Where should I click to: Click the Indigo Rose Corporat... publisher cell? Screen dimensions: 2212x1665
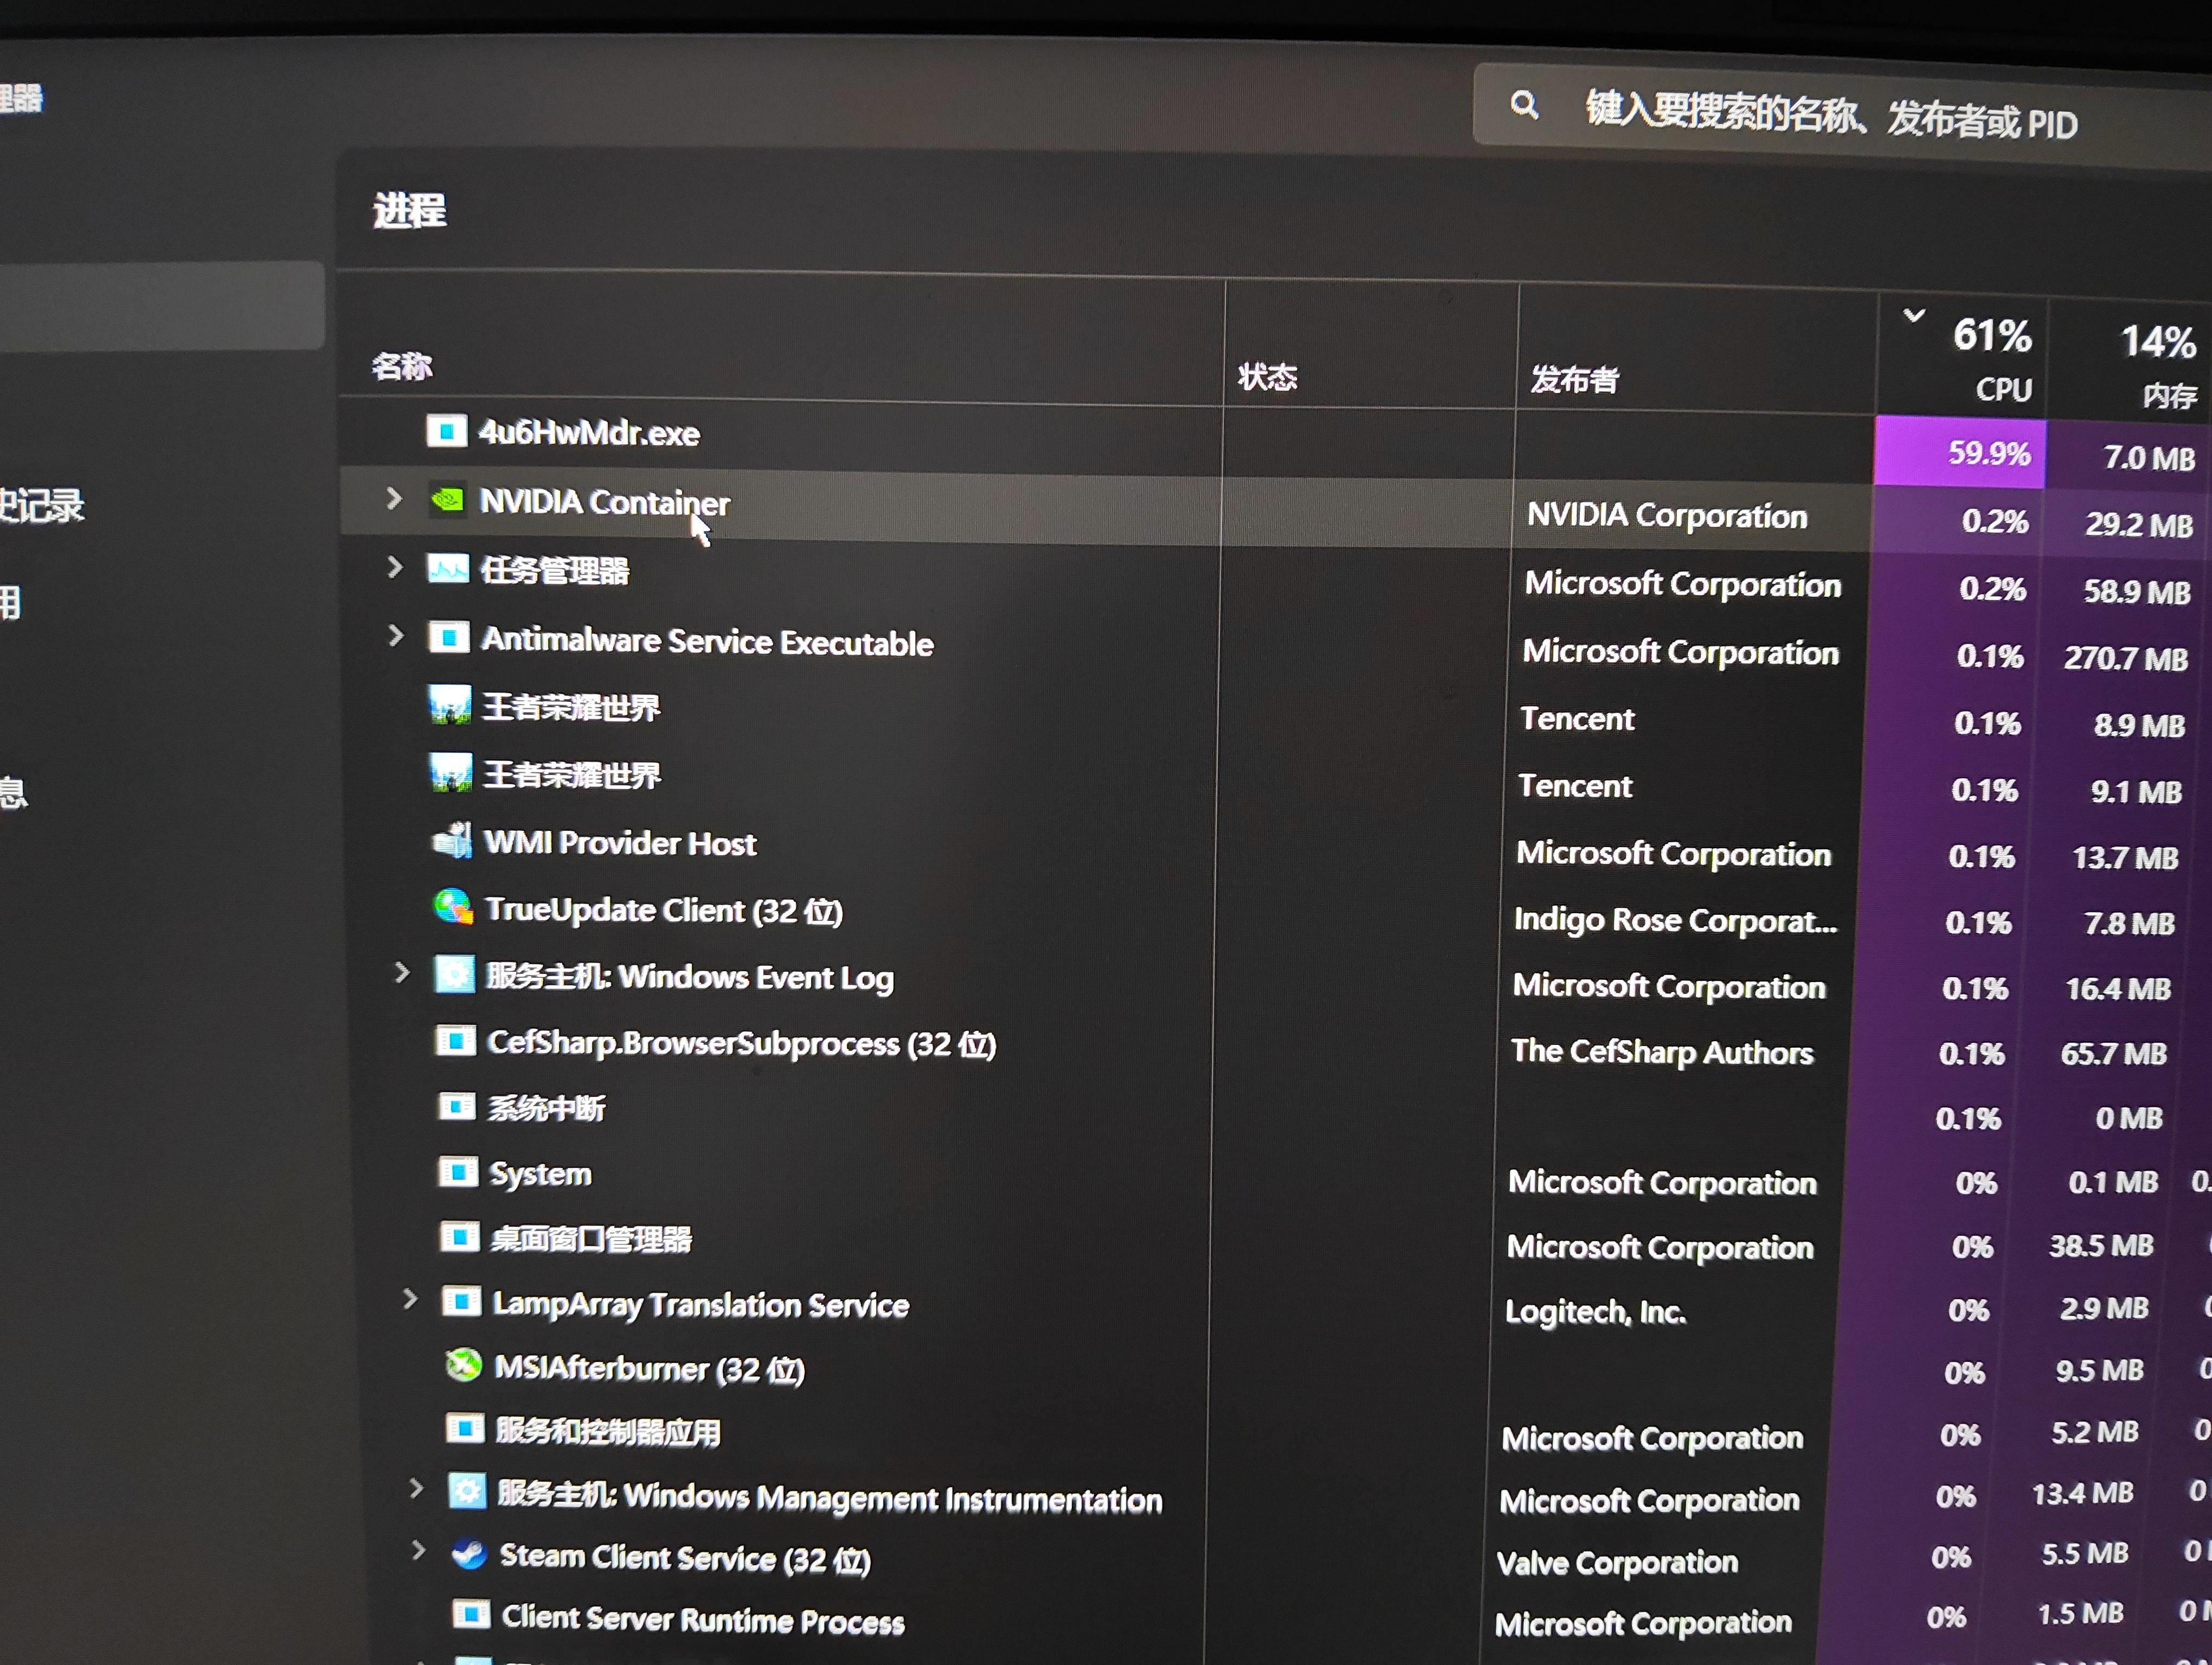tap(1675, 919)
